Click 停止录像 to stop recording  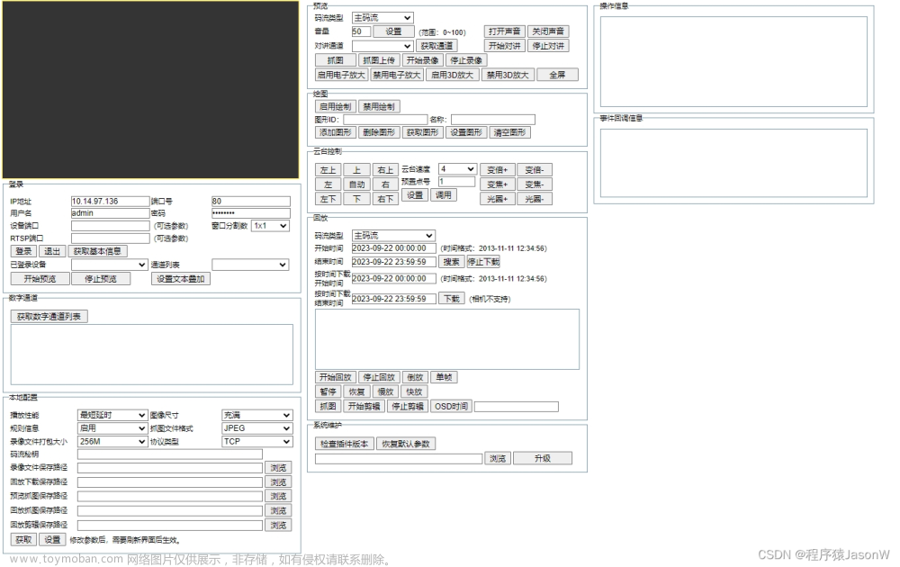tap(466, 60)
